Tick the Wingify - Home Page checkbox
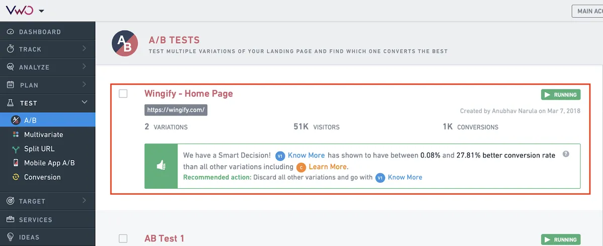 click(123, 93)
